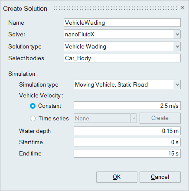Viewport: 189px width, 191px height.
Task: Edit the constant velocity 2.5 m/s field
Action: click(x=127, y=106)
